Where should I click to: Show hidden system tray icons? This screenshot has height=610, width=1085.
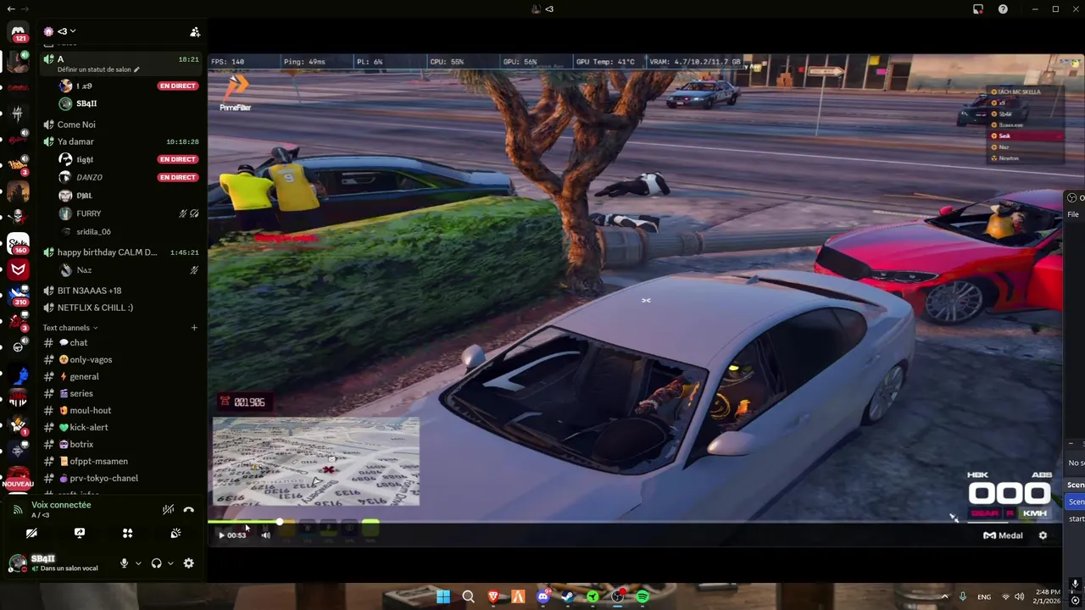tap(944, 596)
